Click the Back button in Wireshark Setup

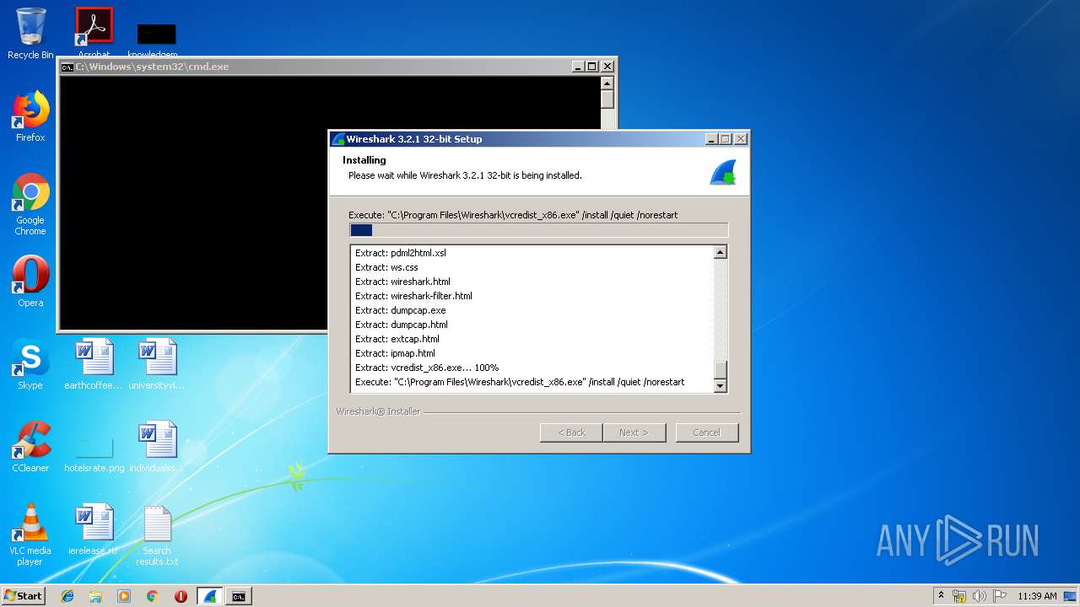click(x=571, y=432)
